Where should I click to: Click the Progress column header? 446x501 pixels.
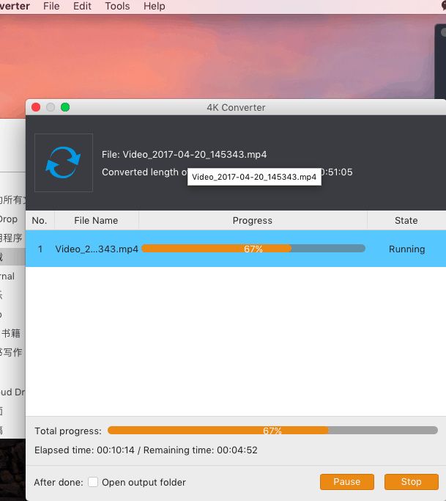click(253, 220)
